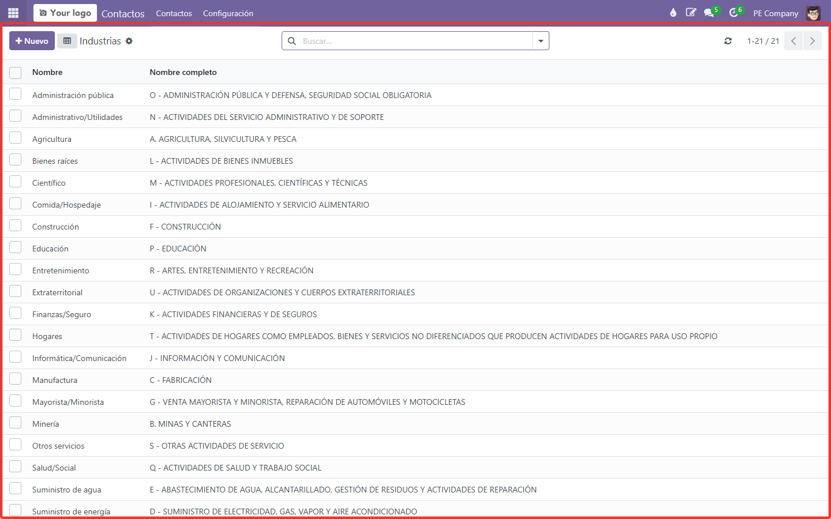Image resolution: width=831 pixels, height=519 pixels.
Task: Open the Manufactura industry record
Action: pos(55,380)
